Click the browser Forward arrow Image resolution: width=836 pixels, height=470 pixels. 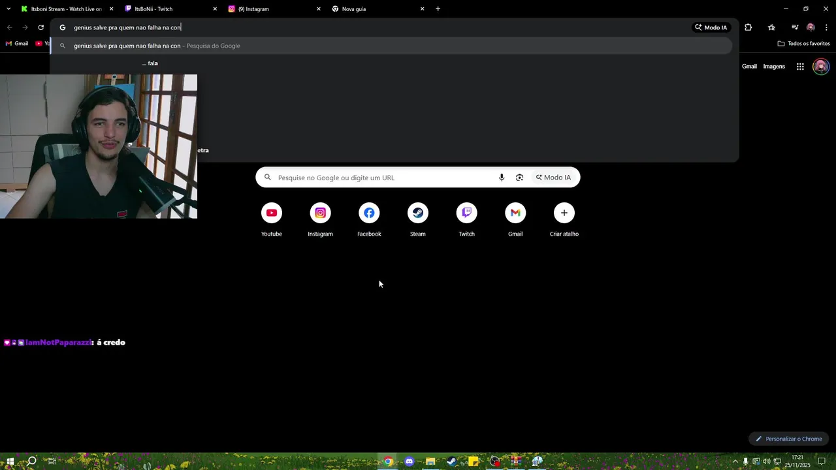(x=25, y=27)
